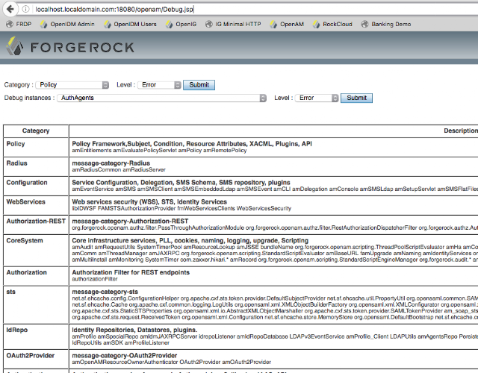478x373 pixels.
Task: Click the message-category-Authorization-REST description
Action: coord(130,221)
